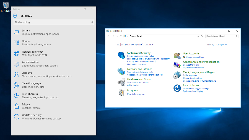Click the Update & security refresh icon
249x140 pixels.
coord(17,117)
